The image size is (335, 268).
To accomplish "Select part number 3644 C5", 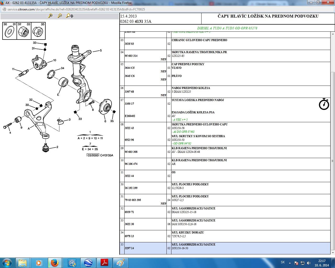I will click(x=130, y=68).
